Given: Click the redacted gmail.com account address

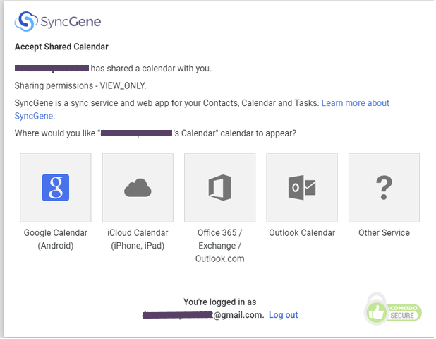Looking at the screenshot, I should tap(203, 315).
